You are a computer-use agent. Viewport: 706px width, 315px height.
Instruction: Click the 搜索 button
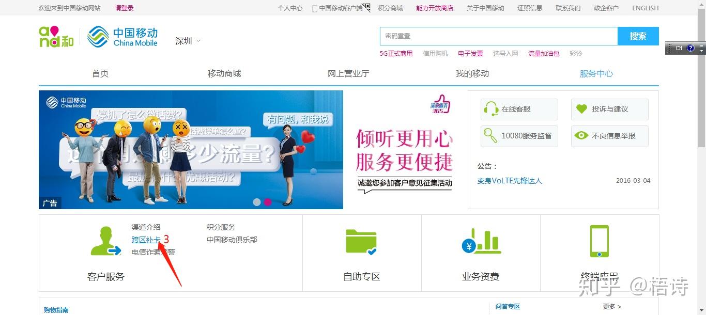(638, 36)
